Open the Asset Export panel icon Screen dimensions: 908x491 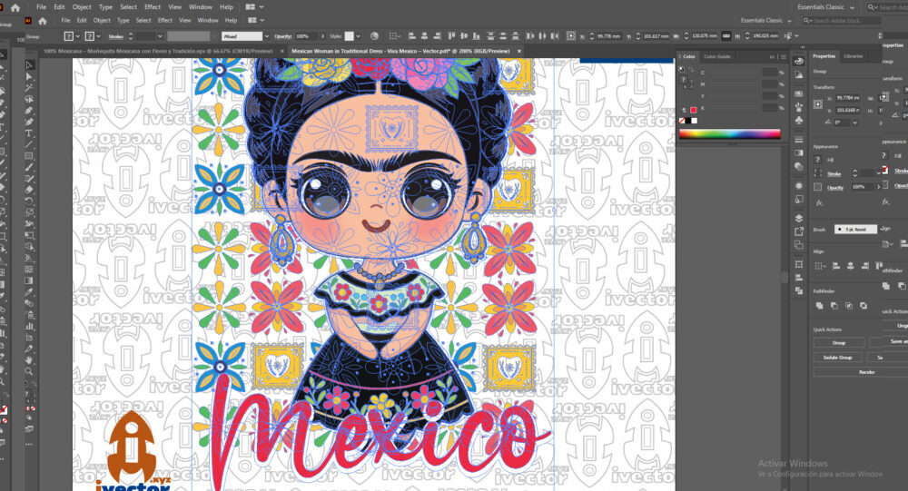click(x=799, y=231)
